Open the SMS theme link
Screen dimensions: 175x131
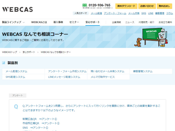pyautogui.click(x=144, y=13)
